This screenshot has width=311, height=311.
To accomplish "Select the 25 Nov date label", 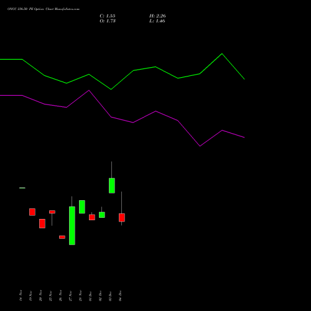I will [50, 295].
